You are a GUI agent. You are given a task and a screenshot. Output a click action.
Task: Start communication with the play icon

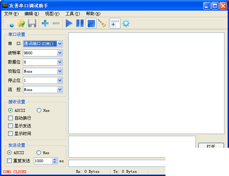(x=69, y=23)
